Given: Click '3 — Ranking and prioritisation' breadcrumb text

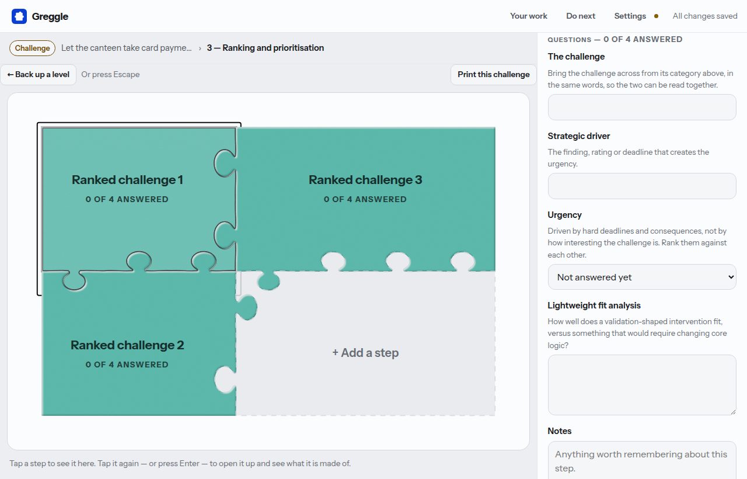Looking at the screenshot, I should click(266, 48).
